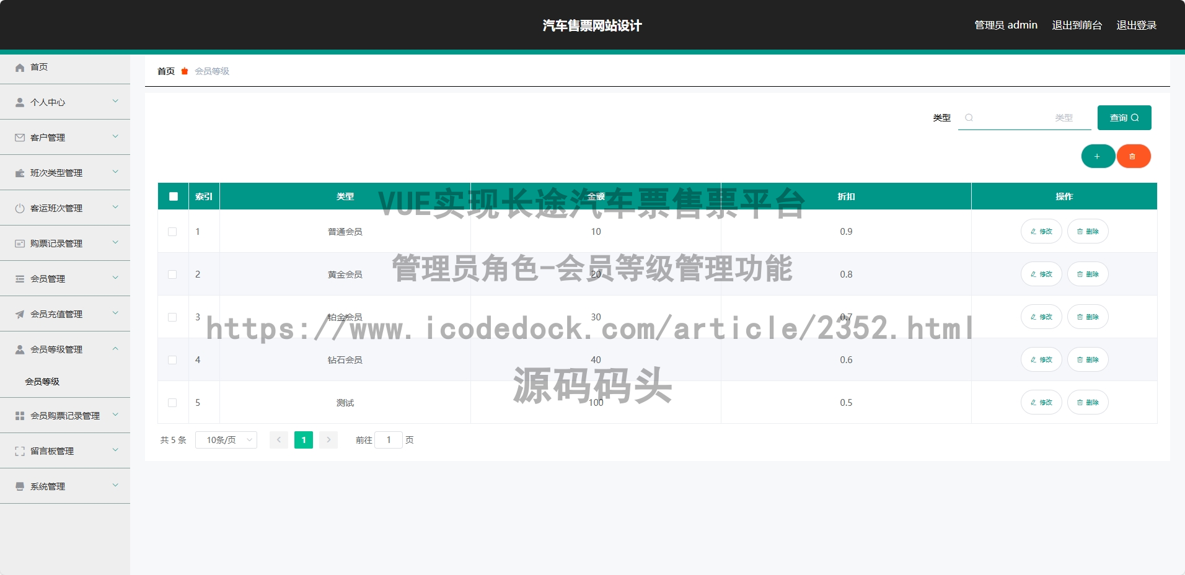Screen dimensions: 1185x575
Task: Open the 首页 sidebar menu label
Action: point(39,67)
